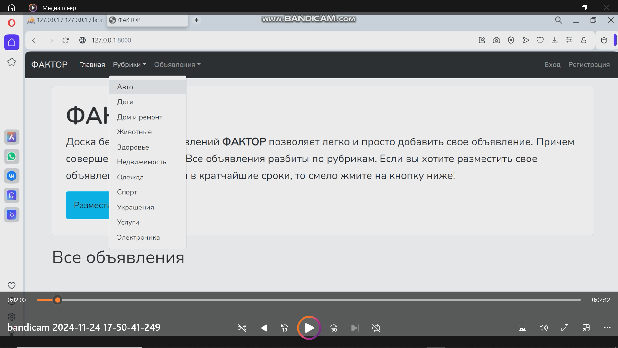Open sidebar heart personal news icon
Viewport: 618px width, 348px height.
pyautogui.click(x=12, y=285)
